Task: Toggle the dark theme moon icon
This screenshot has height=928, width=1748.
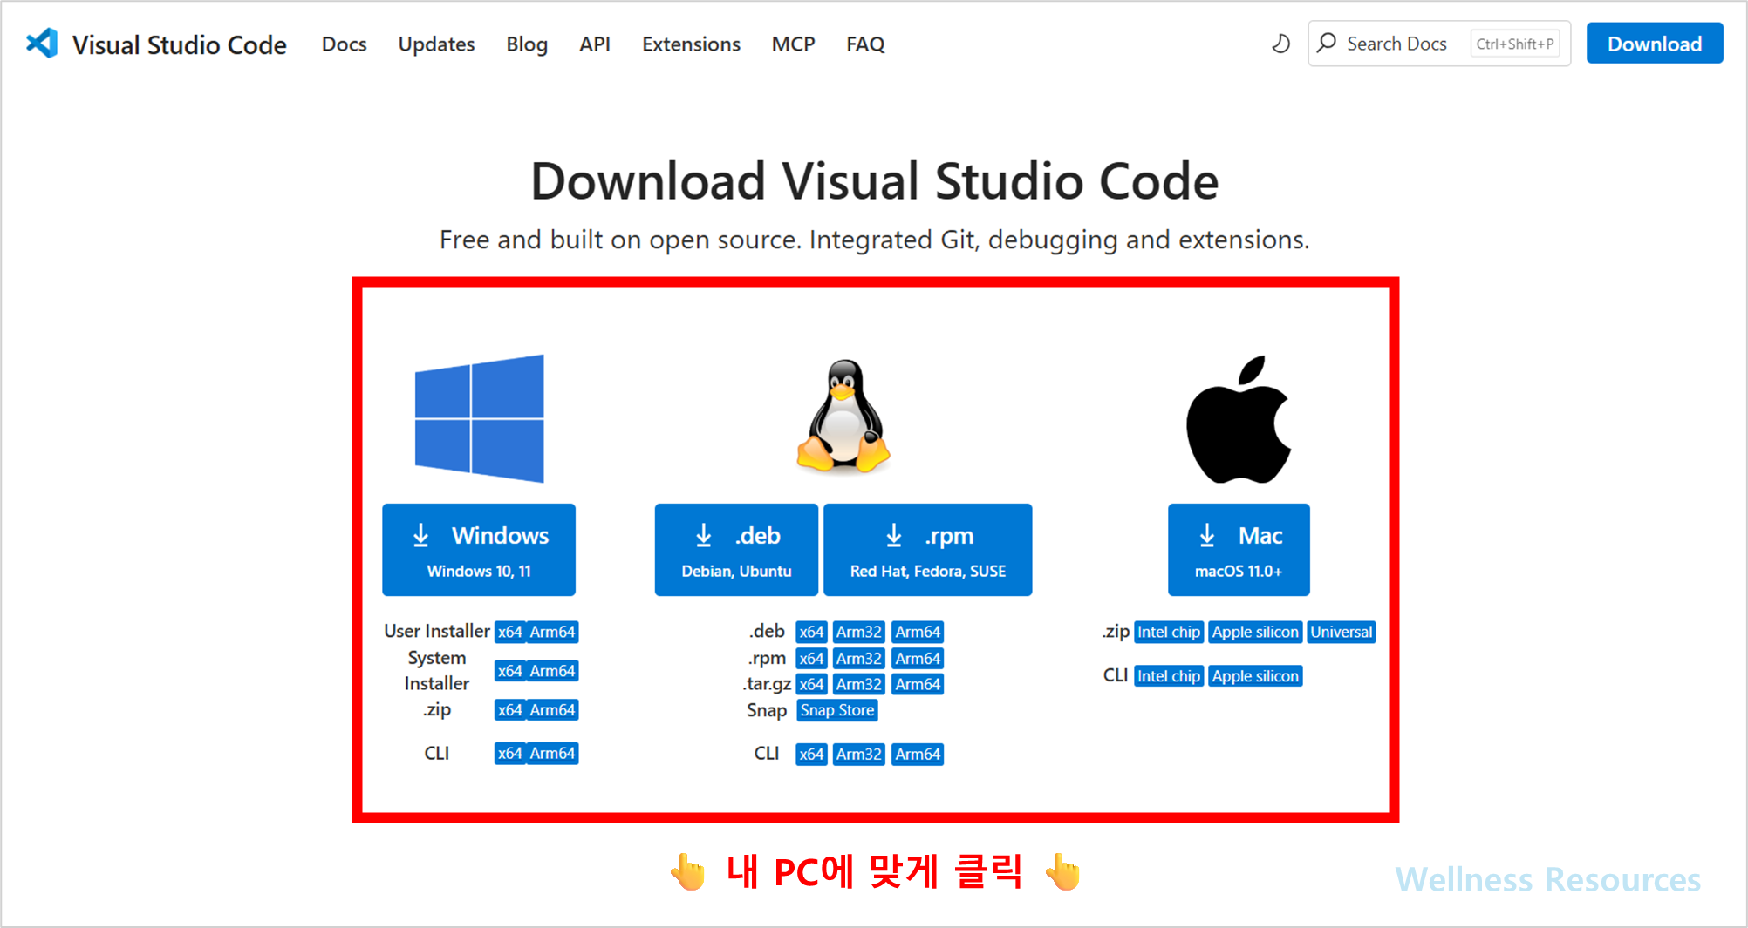Action: [1280, 44]
